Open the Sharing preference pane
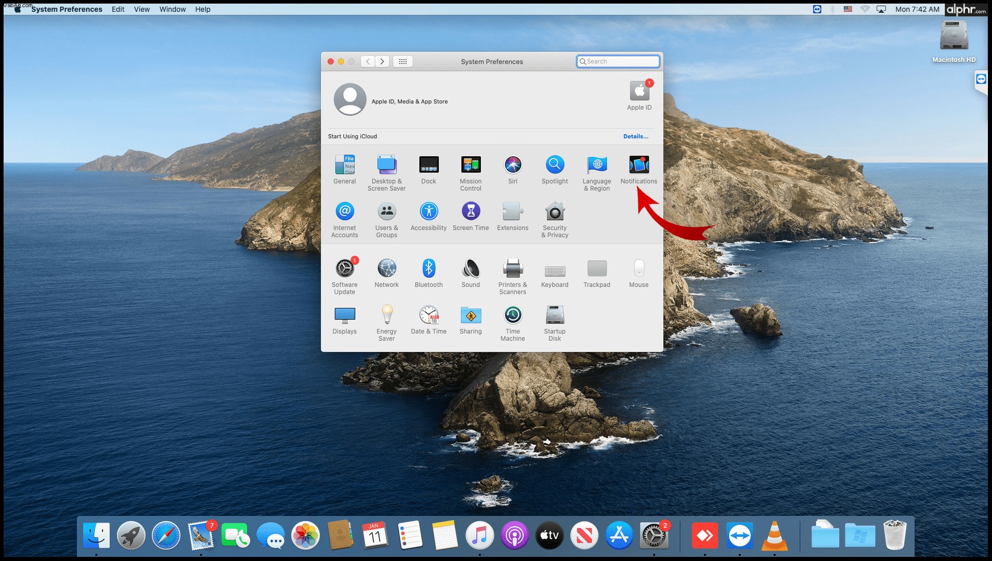992x561 pixels. 471,320
